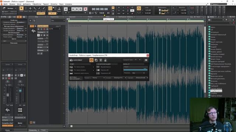Viewport: 236px width, 132px height.
Task: Open the Вид menu in track view
Action: point(37,17)
